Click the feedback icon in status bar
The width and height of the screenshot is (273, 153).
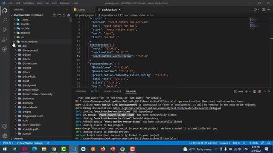coord(263,143)
